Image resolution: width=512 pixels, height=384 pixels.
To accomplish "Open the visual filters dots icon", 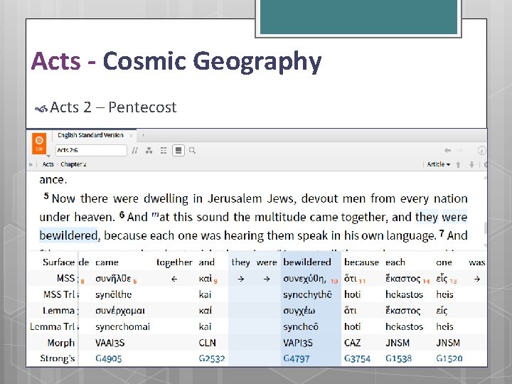I will (x=149, y=150).
